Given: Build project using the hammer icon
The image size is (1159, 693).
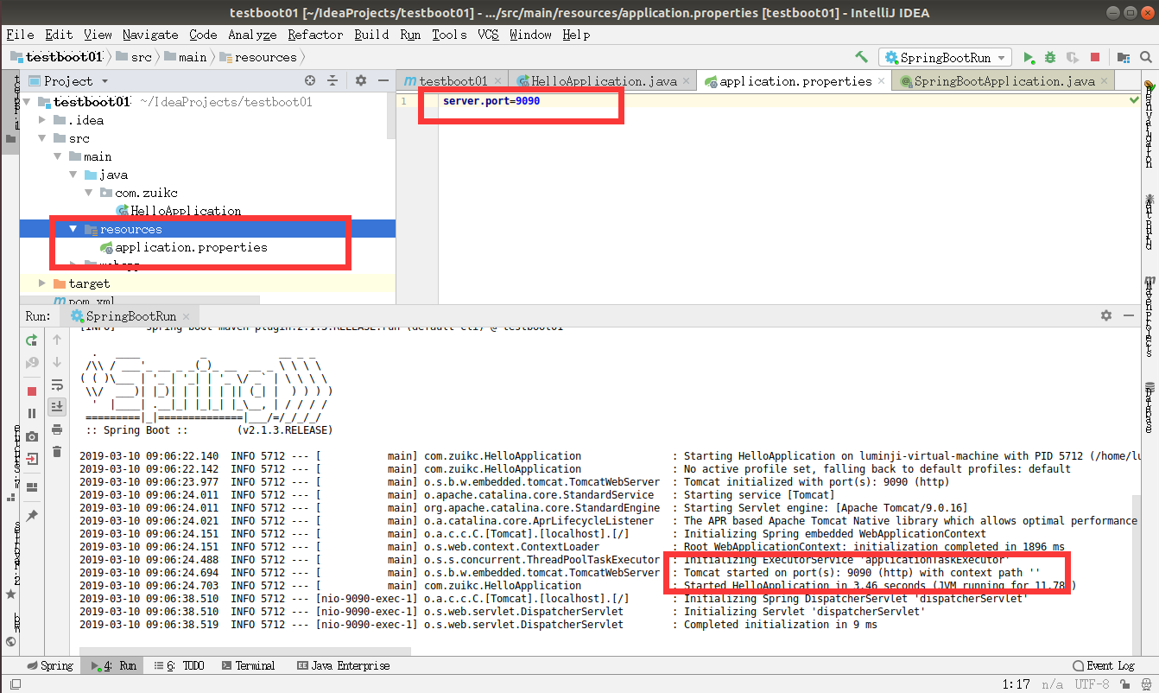Looking at the screenshot, I should [x=861, y=57].
